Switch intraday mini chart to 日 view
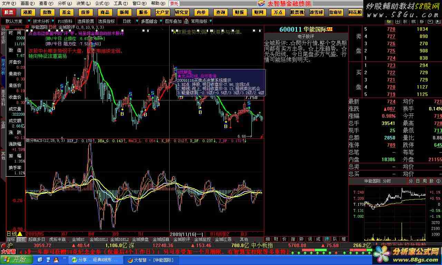The image size is (442, 265). pyautogui.click(x=417, y=181)
